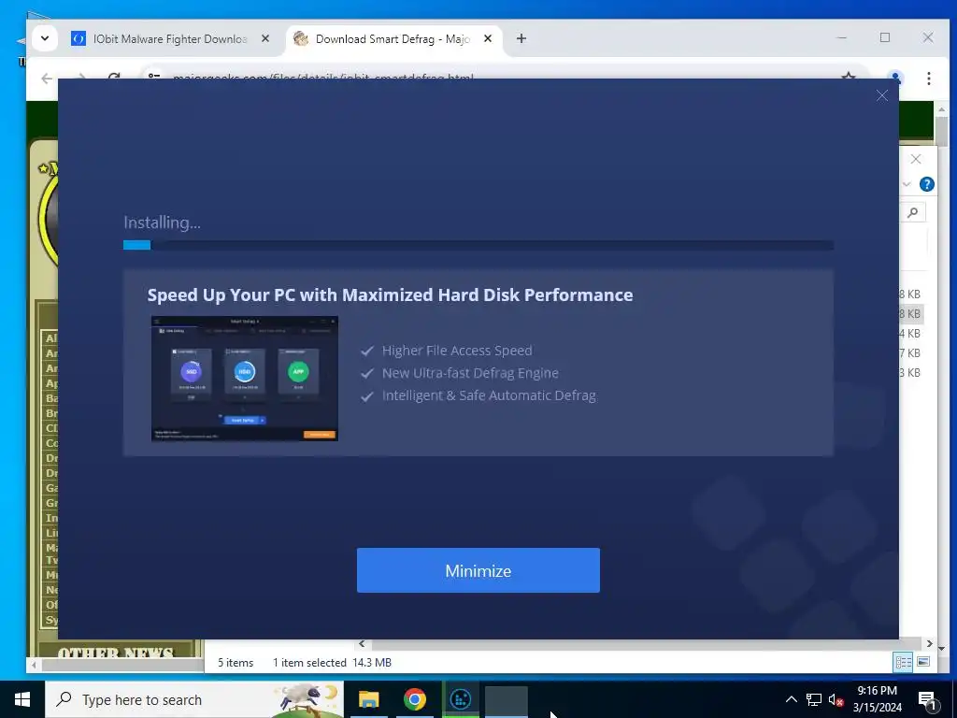Click the browser page scroll up arrow

point(941,109)
